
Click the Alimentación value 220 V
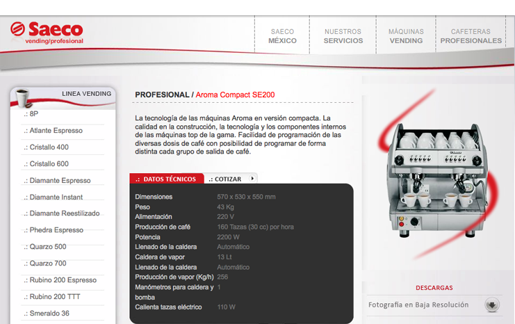[x=225, y=217]
